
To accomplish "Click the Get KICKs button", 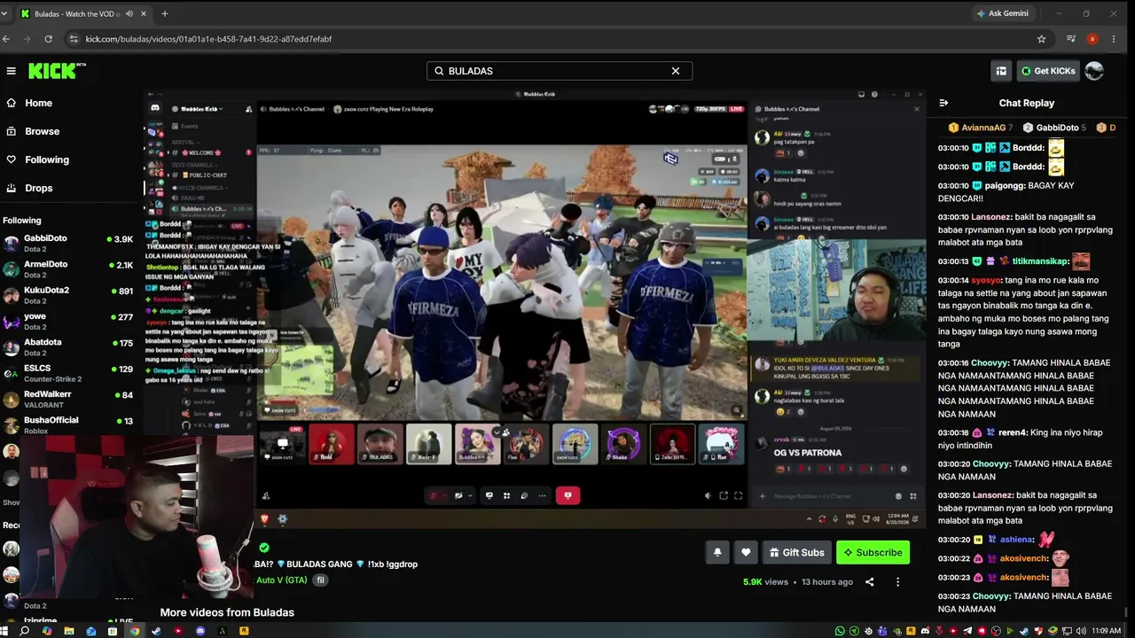I will 1048,71.
